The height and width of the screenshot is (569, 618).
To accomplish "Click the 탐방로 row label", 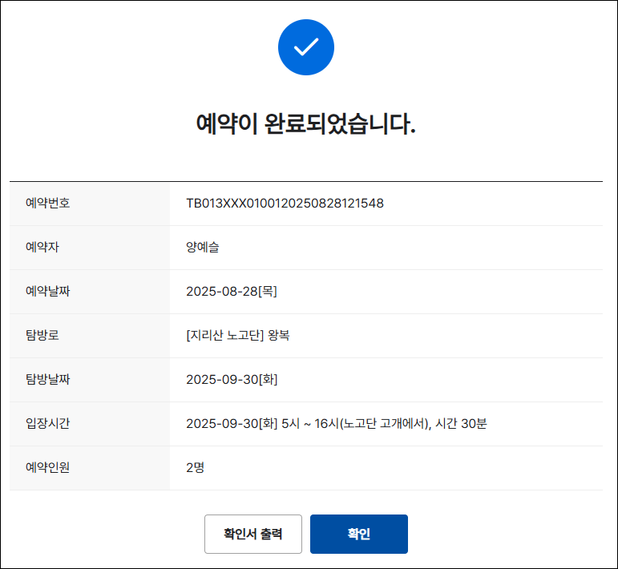I will click(42, 335).
